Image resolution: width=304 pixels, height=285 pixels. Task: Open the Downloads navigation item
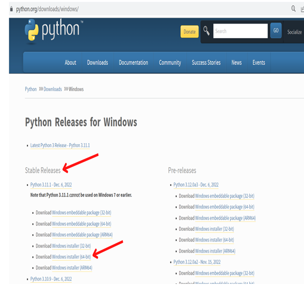pos(98,63)
